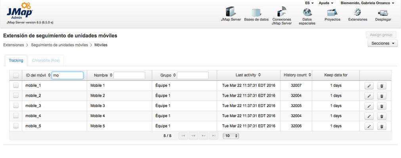The height and width of the screenshot is (158, 401).
Task: Go to last page of the table
Action: coord(214,136)
